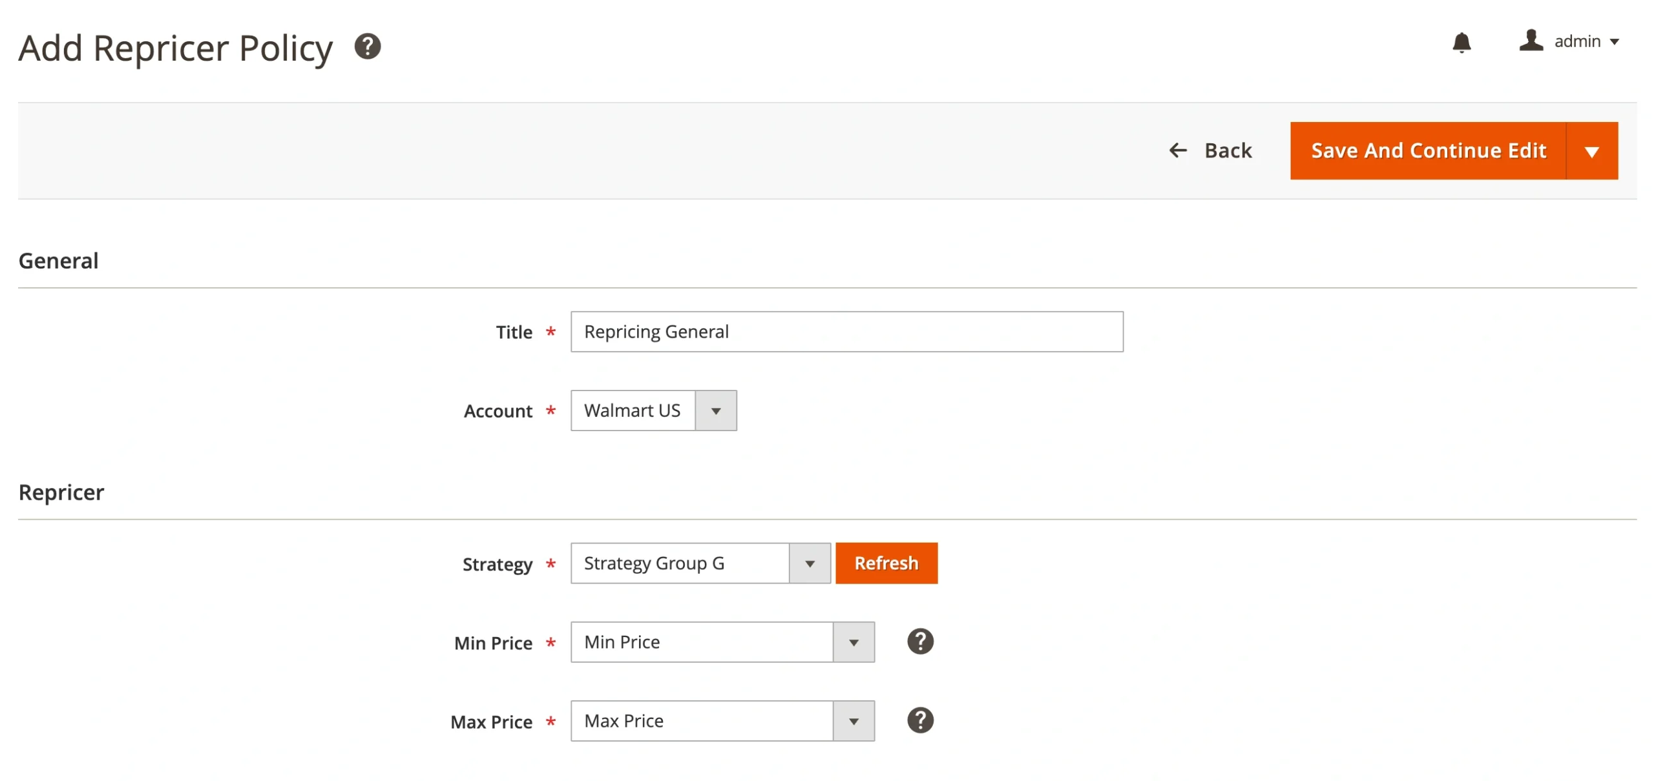Open the Max Price help tooltip icon
This screenshot has width=1654, height=781.
tap(919, 720)
